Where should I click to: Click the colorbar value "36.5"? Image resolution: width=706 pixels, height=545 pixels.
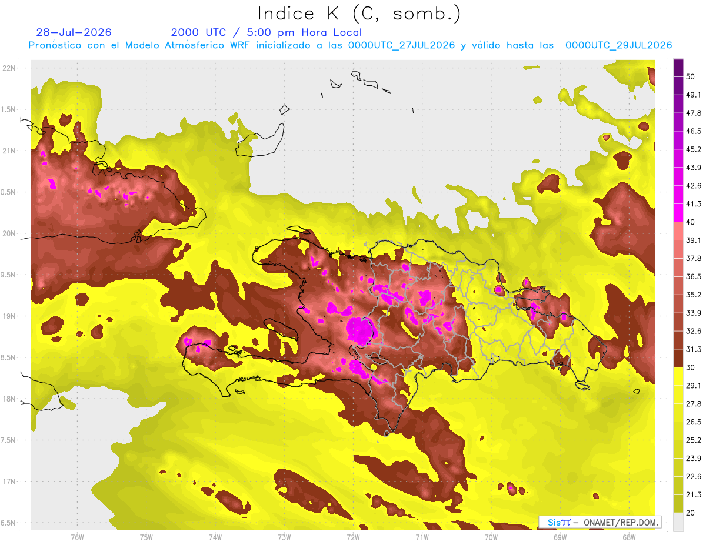(x=694, y=276)
